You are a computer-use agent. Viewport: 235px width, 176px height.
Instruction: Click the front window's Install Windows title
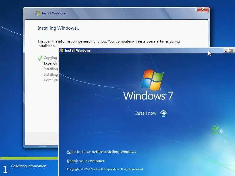click(78, 50)
